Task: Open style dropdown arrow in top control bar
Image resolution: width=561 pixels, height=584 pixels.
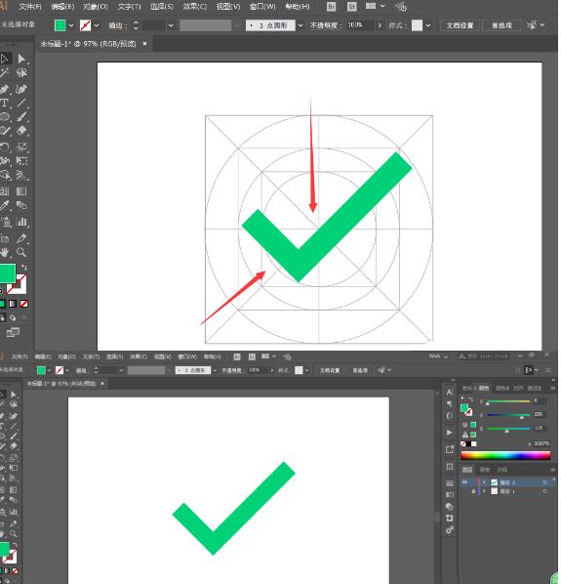Action: pyautogui.click(x=428, y=25)
